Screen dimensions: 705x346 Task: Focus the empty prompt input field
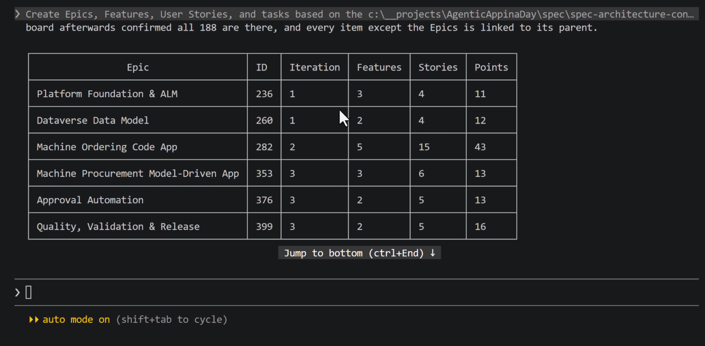click(356, 292)
